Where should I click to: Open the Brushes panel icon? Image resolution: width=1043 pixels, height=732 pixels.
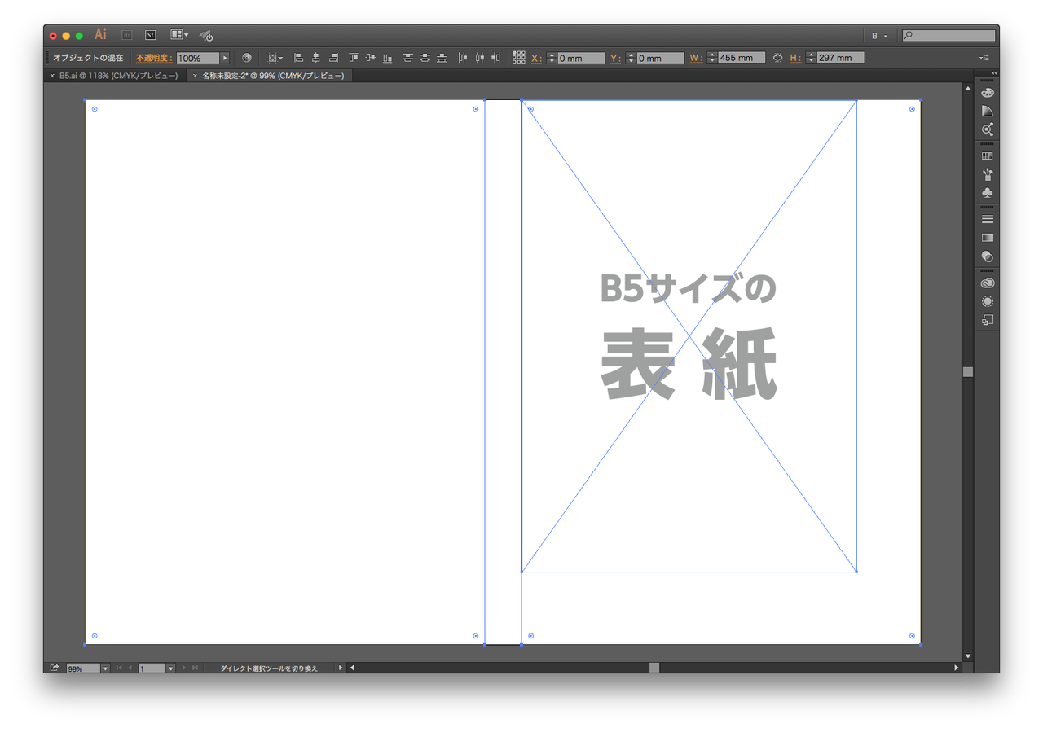(x=987, y=173)
